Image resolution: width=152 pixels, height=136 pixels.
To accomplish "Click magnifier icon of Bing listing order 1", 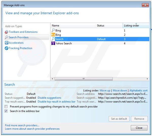I will [x=53, y=30].
